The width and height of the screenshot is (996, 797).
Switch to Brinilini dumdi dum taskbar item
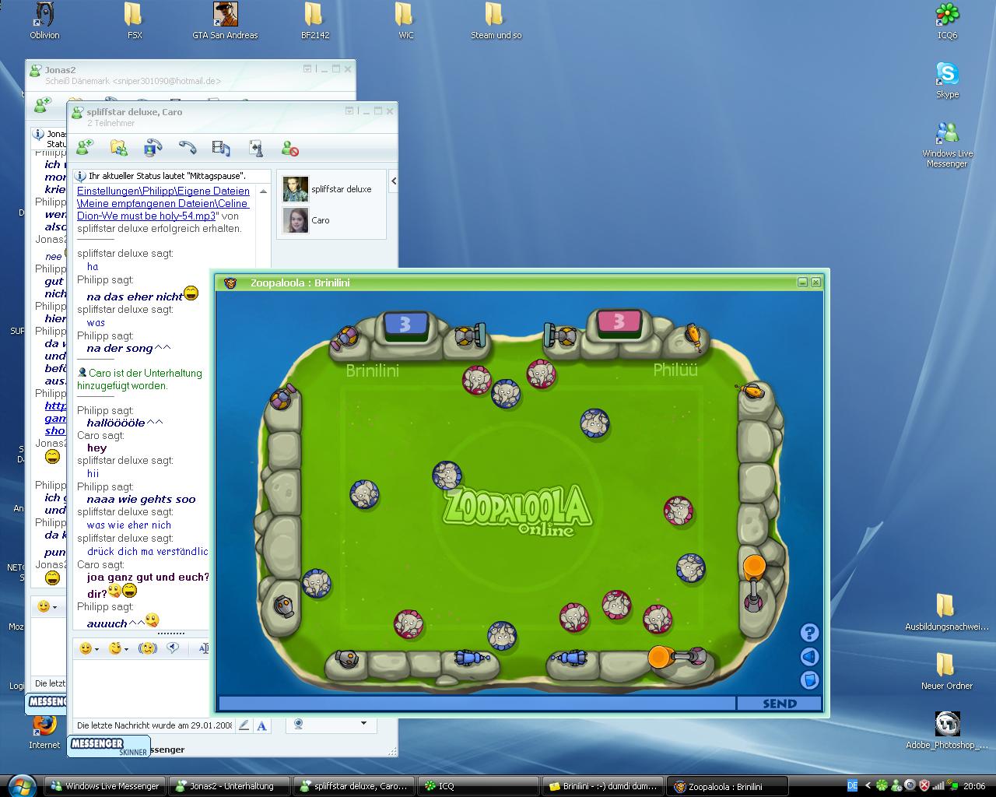(x=602, y=786)
